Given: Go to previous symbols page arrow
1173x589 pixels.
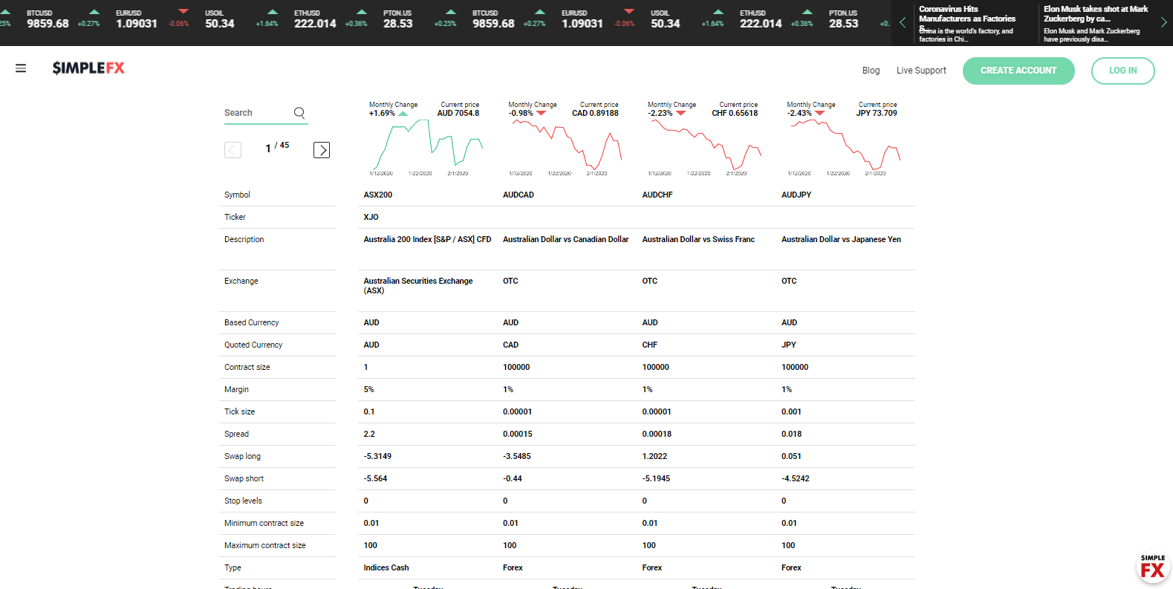Looking at the screenshot, I should point(233,150).
